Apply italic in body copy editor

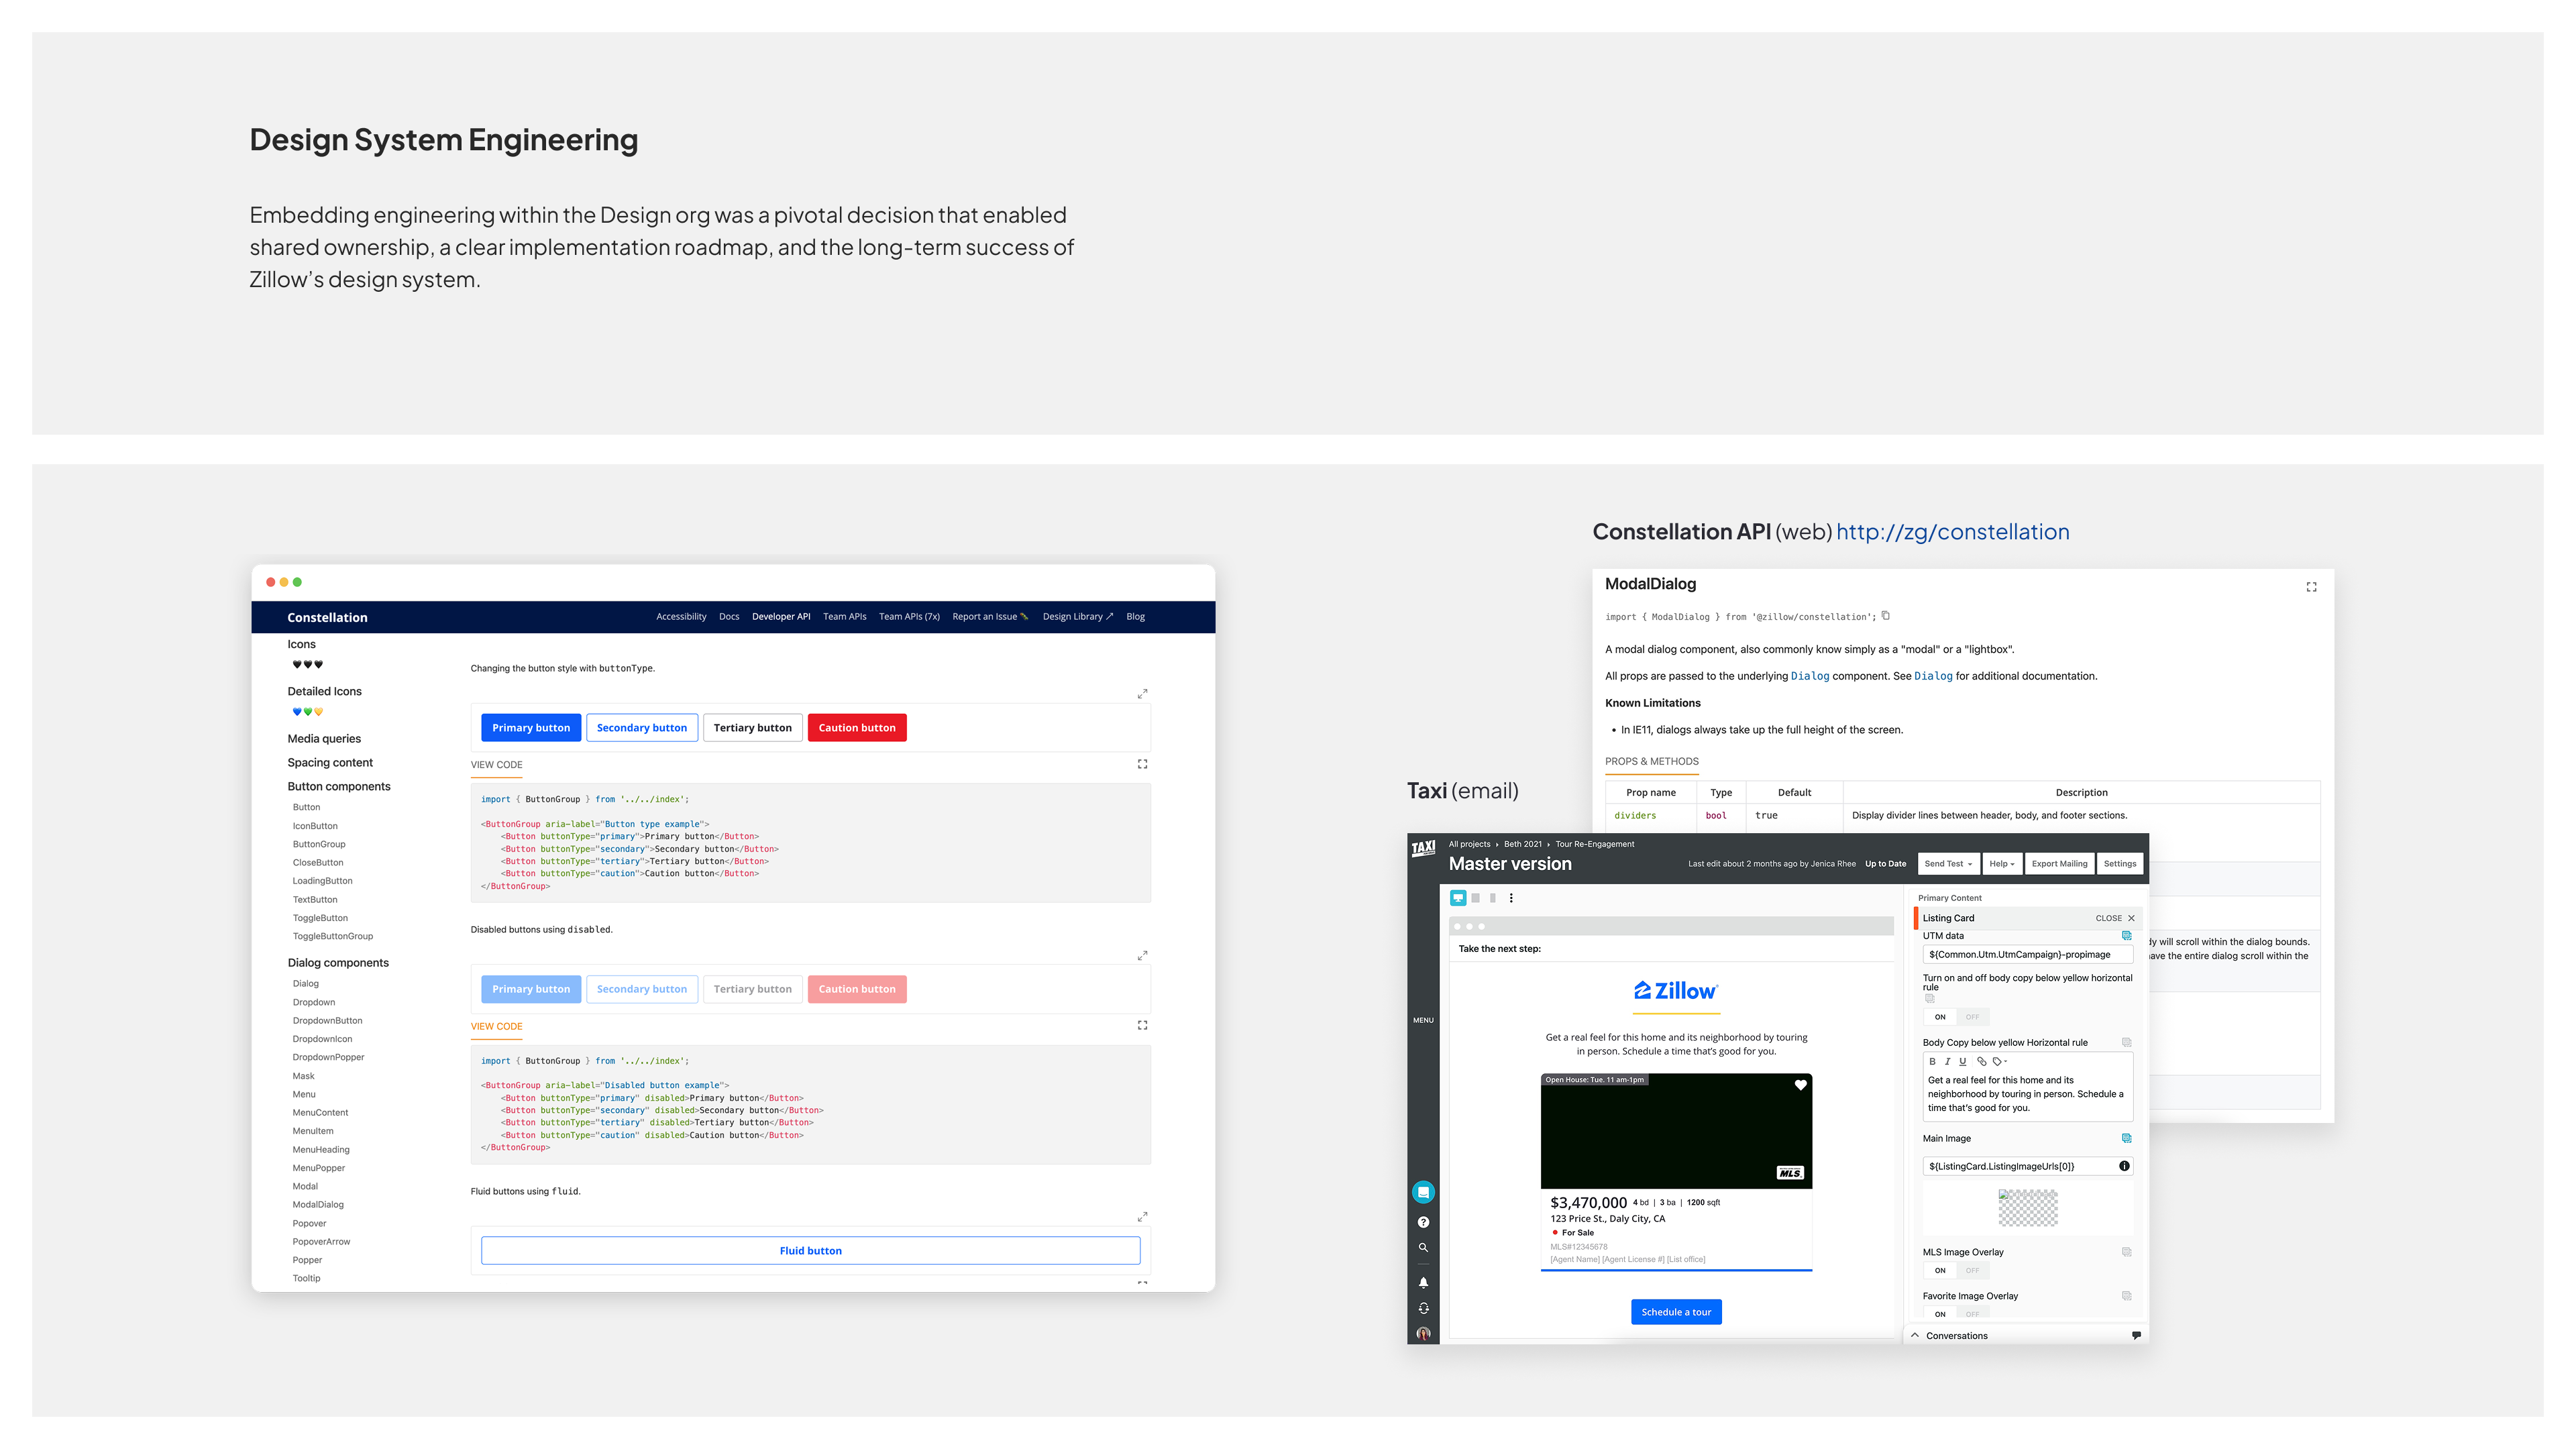coord(1947,1062)
